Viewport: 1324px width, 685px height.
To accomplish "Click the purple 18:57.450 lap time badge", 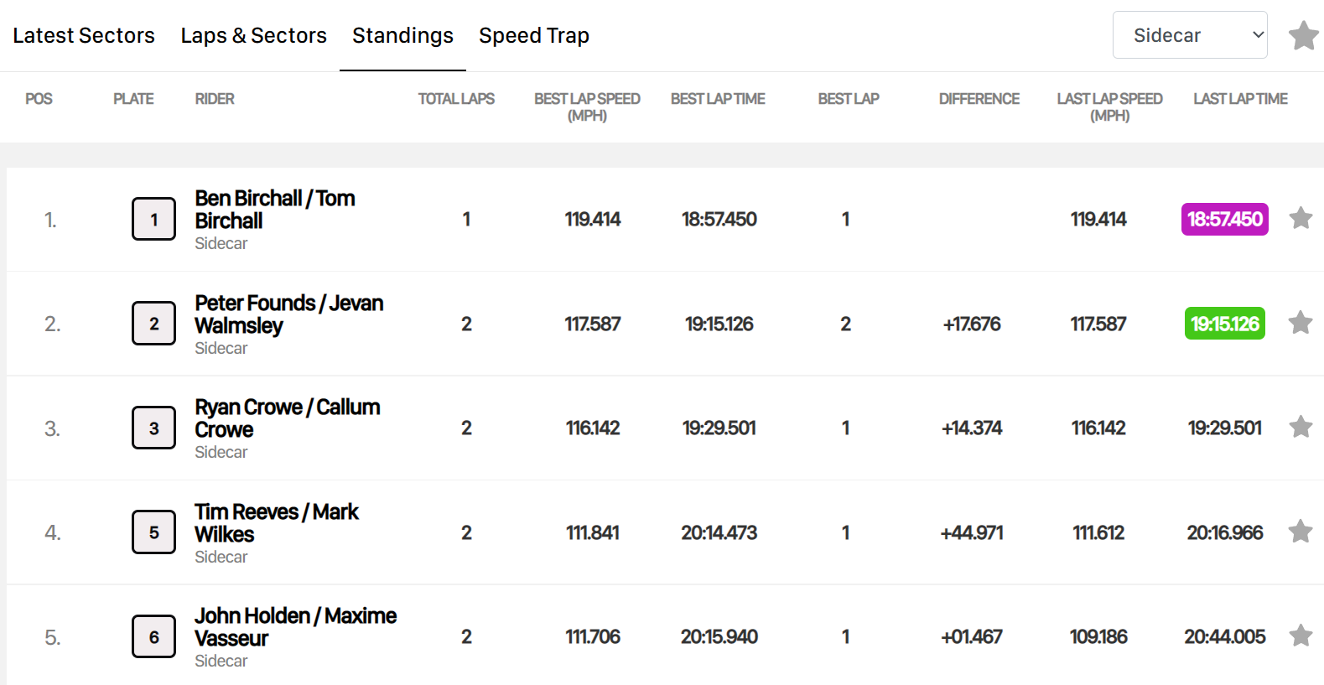I will pyautogui.click(x=1224, y=219).
